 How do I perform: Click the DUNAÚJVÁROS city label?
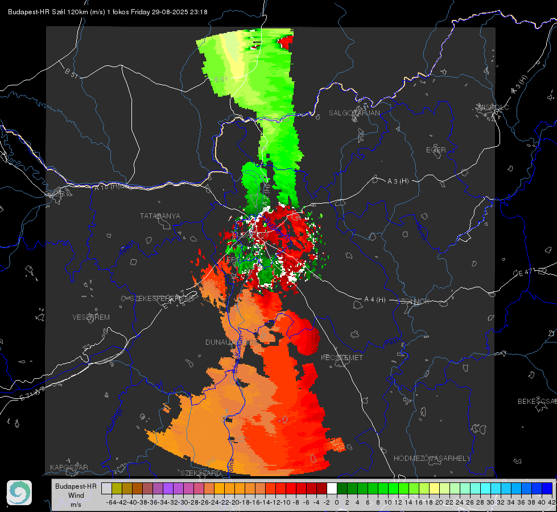(x=232, y=342)
